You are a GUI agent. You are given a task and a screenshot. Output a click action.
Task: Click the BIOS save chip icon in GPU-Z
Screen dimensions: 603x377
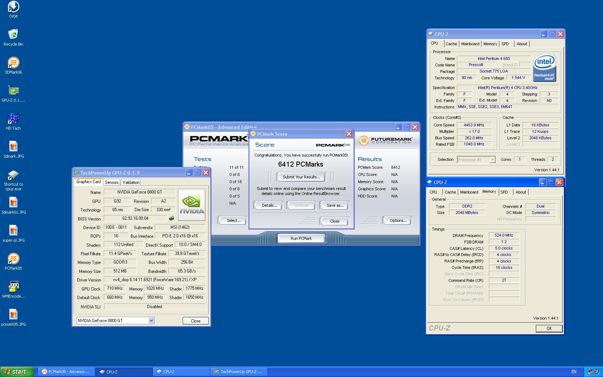172,218
